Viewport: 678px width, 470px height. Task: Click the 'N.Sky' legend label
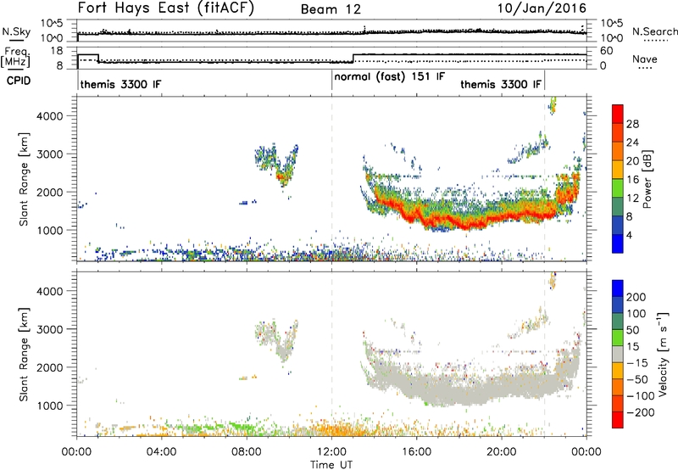click(x=16, y=31)
